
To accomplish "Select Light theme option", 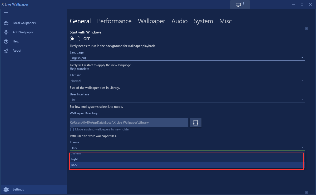I will (x=75, y=159).
